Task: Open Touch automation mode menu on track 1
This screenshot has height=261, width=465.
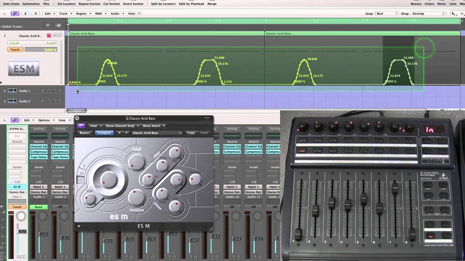Action: tap(15, 50)
